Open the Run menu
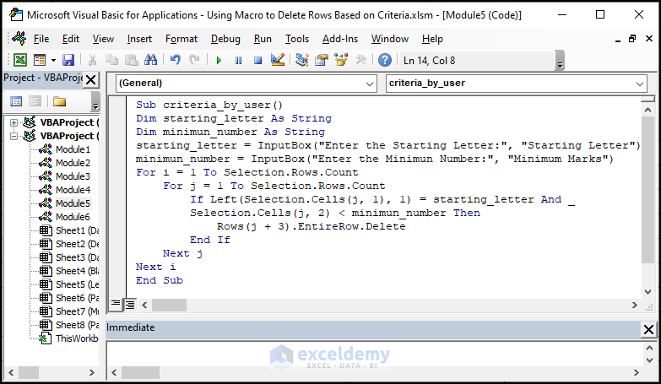Screen dimensions: 661x384 (263, 39)
